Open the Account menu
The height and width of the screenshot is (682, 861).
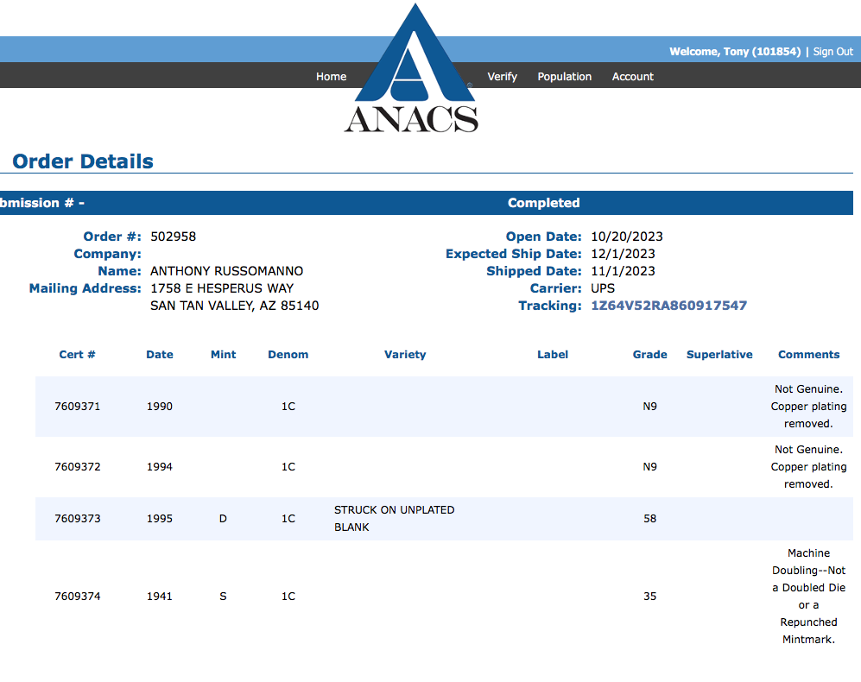pyautogui.click(x=632, y=77)
